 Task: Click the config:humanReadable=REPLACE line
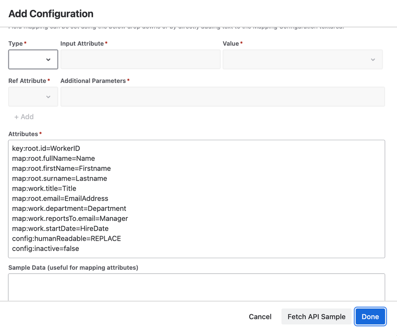[66, 239]
